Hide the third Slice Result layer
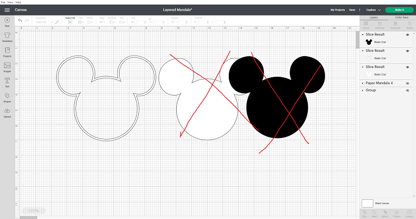 coord(408,67)
